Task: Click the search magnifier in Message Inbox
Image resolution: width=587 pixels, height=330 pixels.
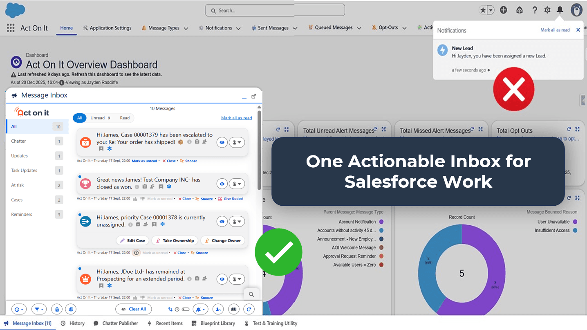Action: pos(251,294)
